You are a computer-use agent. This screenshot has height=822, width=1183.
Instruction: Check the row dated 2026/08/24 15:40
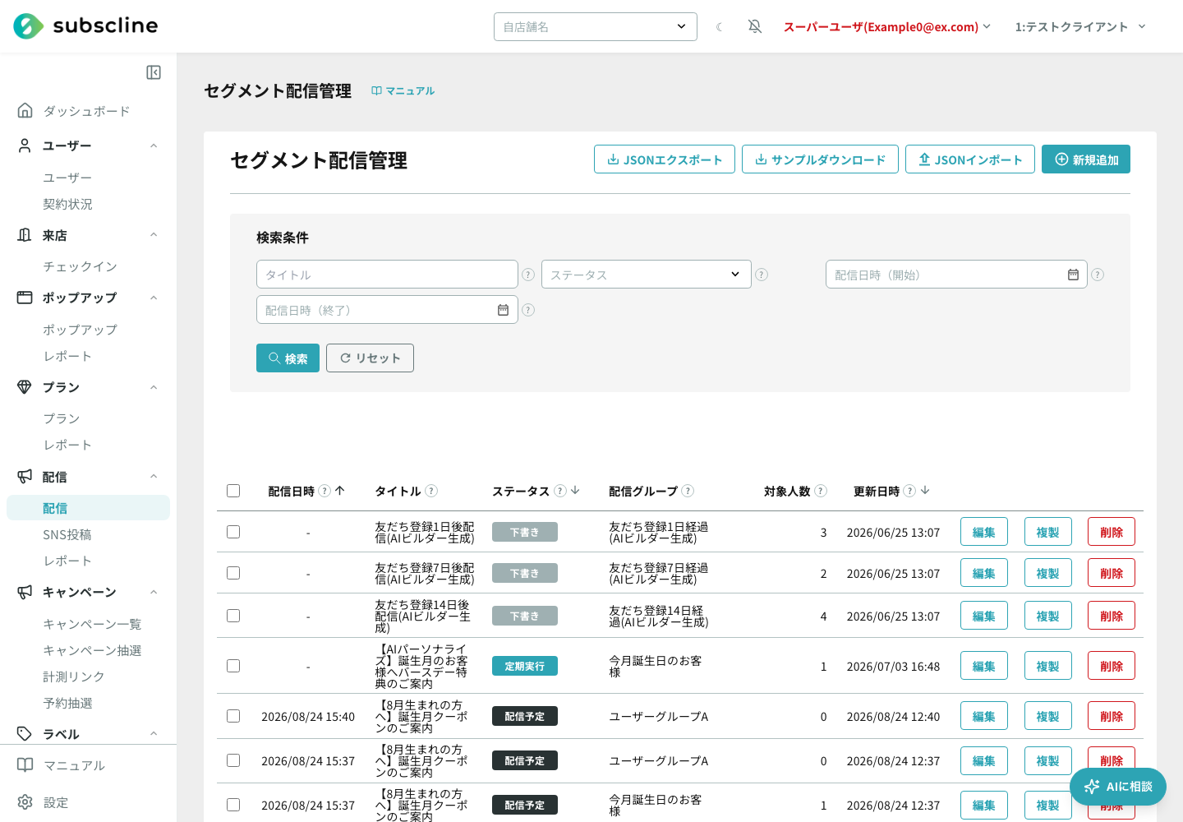pyautogui.click(x=233, y=716)
